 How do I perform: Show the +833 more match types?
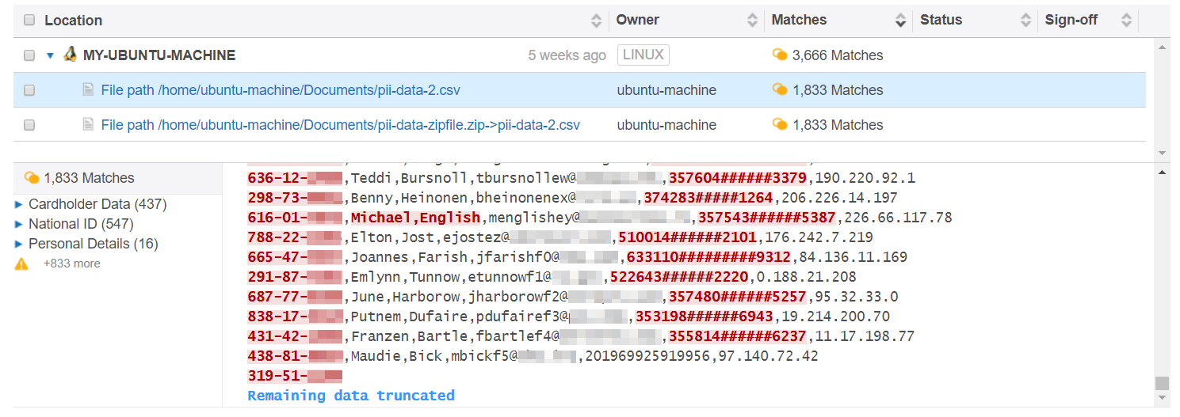coord(72,263)
